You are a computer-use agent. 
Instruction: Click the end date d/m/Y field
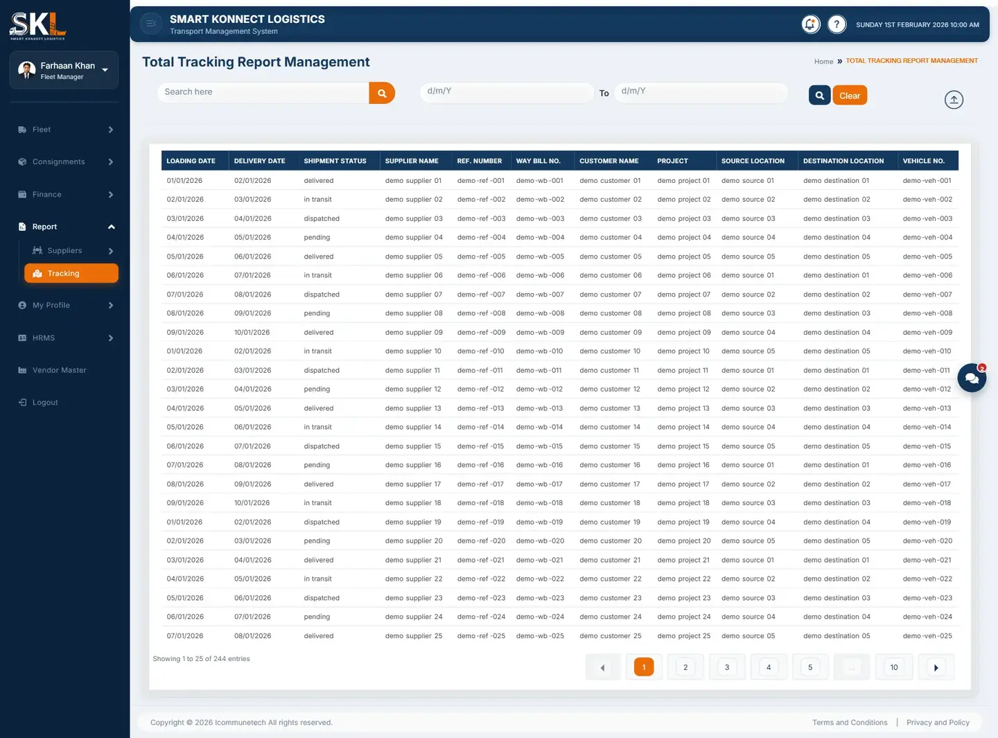pyautogui.click(x=701, y=92)
